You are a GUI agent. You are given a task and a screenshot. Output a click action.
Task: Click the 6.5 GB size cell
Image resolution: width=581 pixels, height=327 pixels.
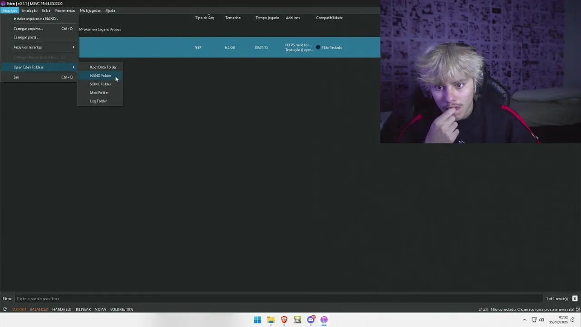[x=230, y=47]
